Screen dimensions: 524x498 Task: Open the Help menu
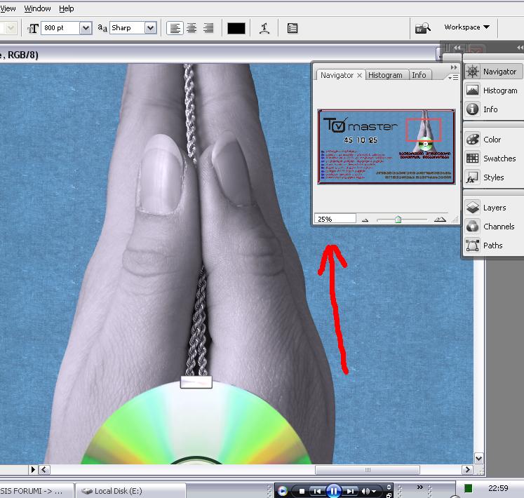[x=67, y=8]
